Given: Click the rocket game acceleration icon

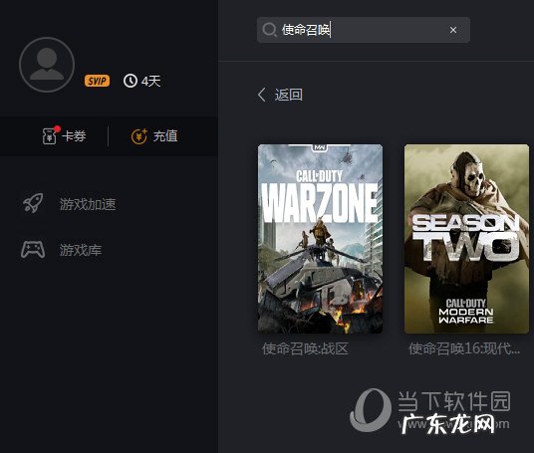Looking at the screenshot, I should coord(33,203).
